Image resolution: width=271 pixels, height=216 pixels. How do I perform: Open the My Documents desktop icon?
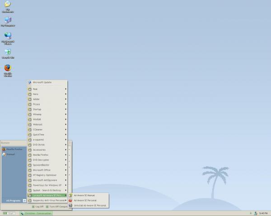[8, 7]
